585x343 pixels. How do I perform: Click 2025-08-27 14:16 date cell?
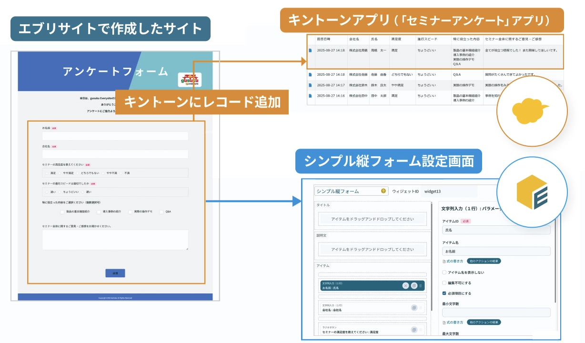[x=331, y=96]
